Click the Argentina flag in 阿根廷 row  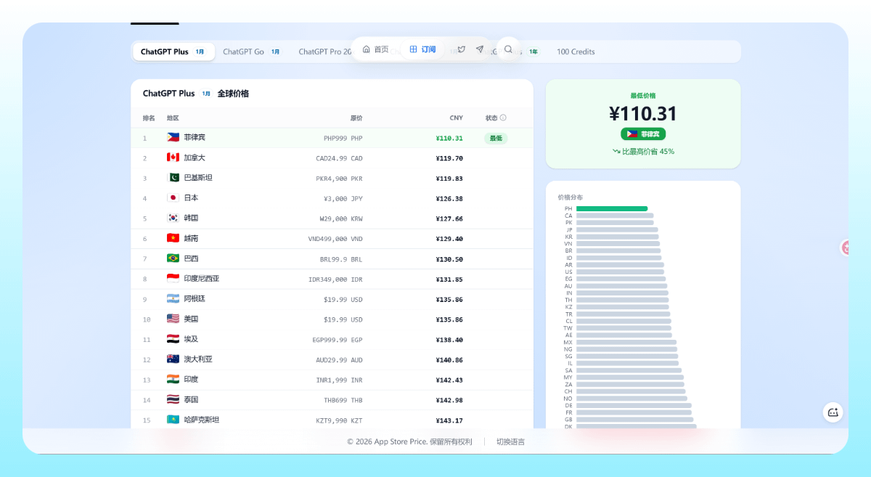tap(173, 298)
